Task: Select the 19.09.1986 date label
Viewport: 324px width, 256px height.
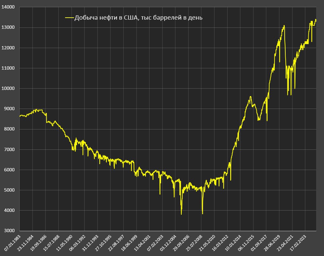Action: pos(39,243)
